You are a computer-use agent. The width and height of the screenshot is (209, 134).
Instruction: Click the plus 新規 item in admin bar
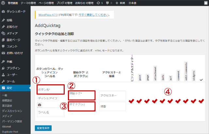coord(120,3)
